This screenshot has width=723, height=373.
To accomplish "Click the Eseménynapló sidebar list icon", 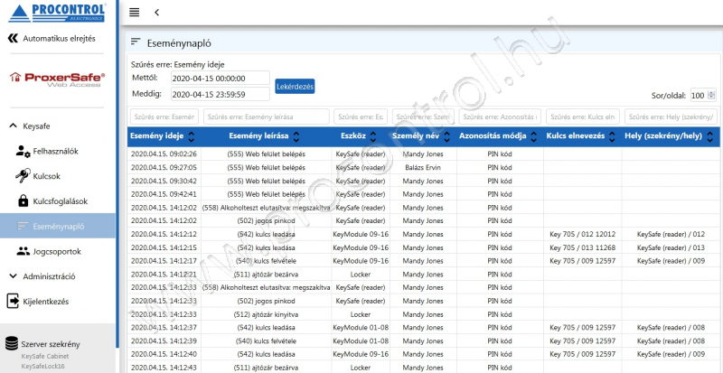I will click(x=23, y=226).
